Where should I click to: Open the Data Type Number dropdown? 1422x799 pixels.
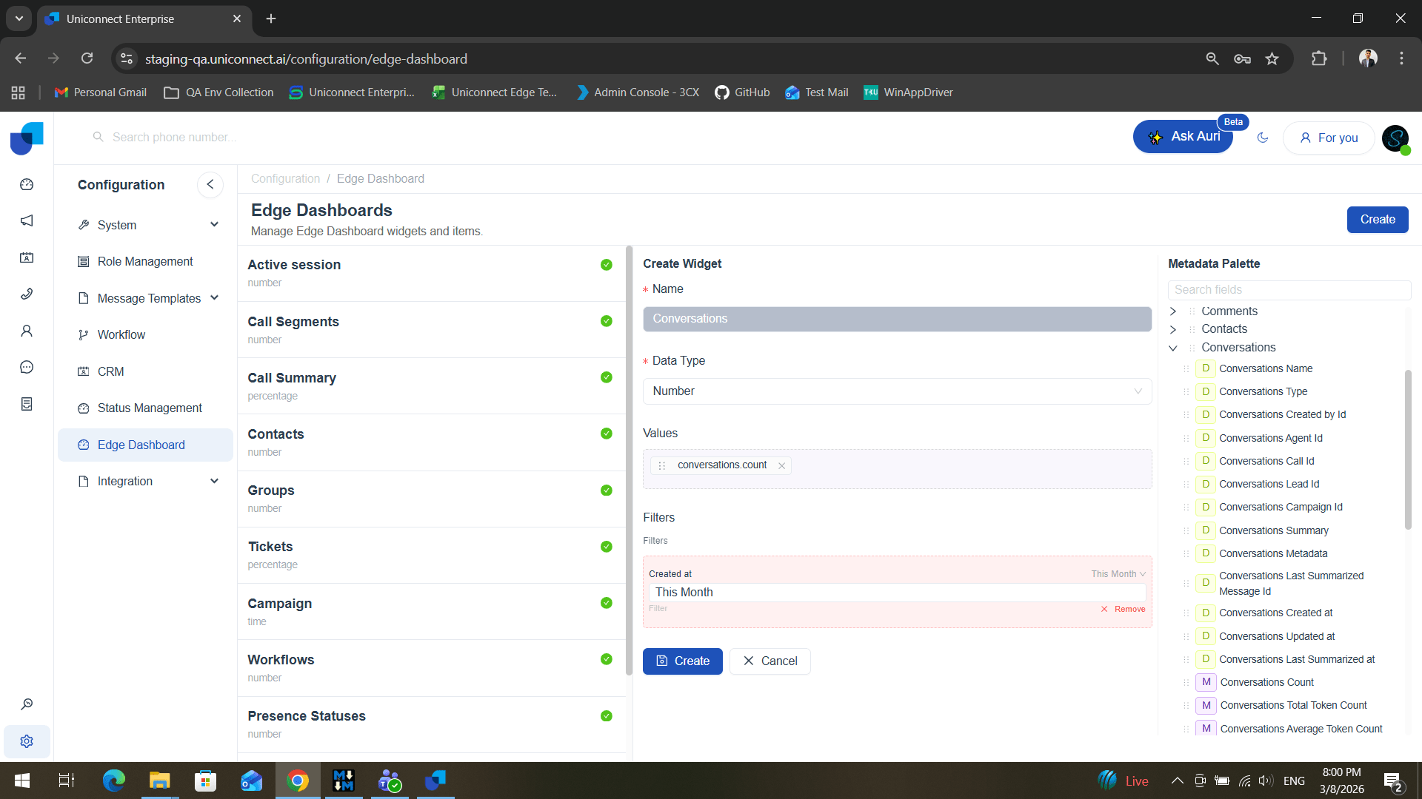tap(897, 391)
